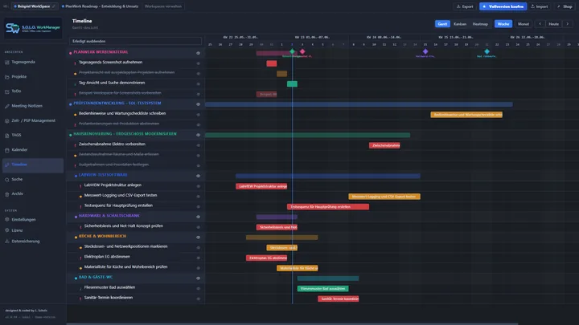The image size is (579, 325).
Task: Toggle visibility of BAD & GÄSTE-WC group
Action: [199, 278]
